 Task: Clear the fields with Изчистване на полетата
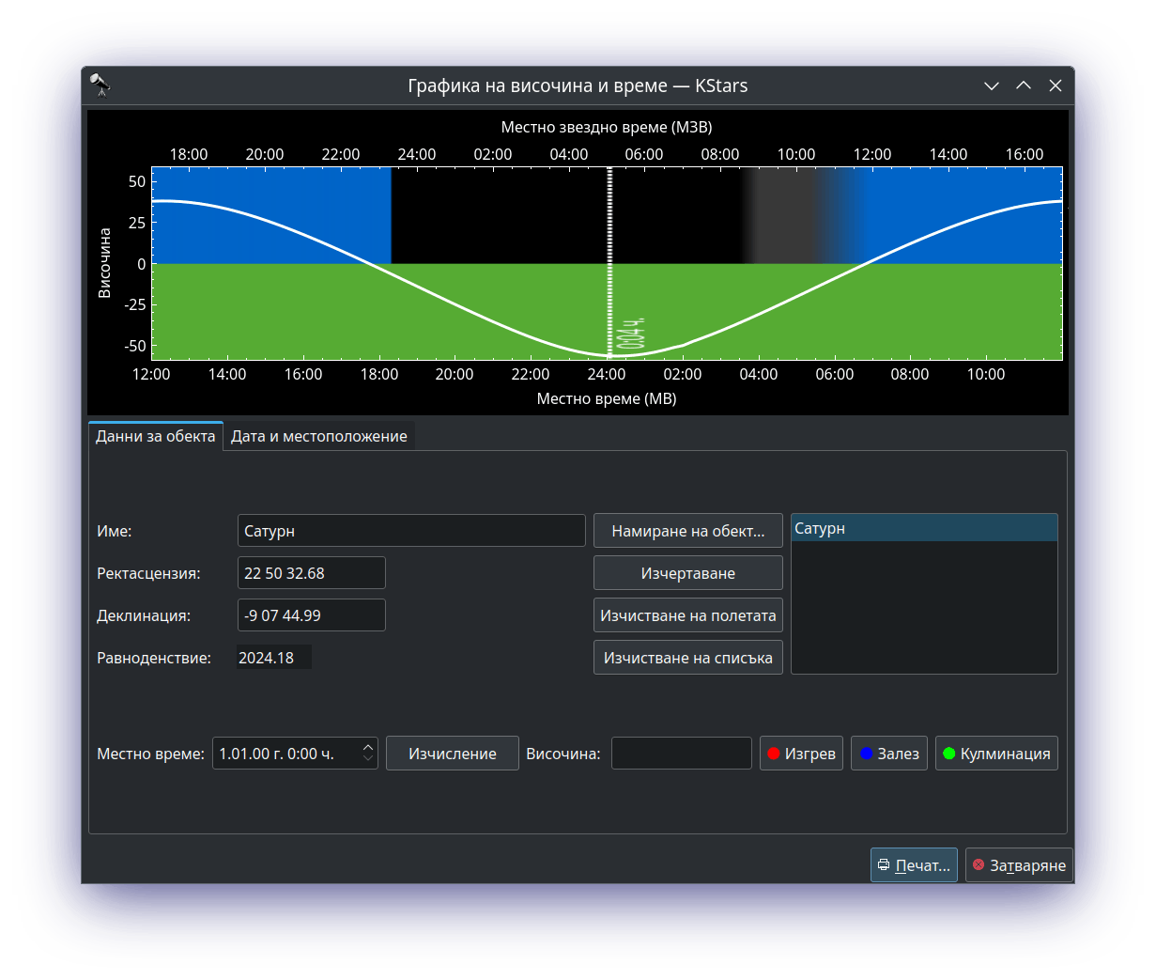687,615
